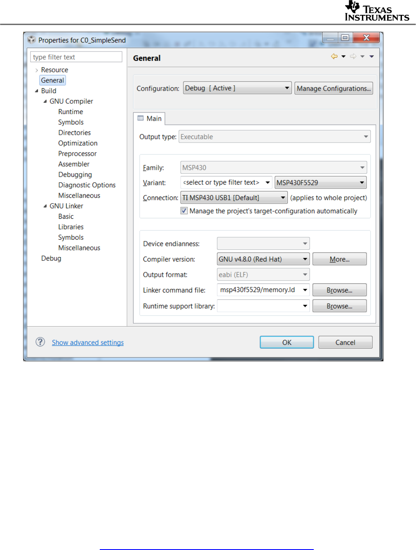Open the MSP430F5529 device dropdown
Viewport: 416px width, 550px height.
coord(320,183)
